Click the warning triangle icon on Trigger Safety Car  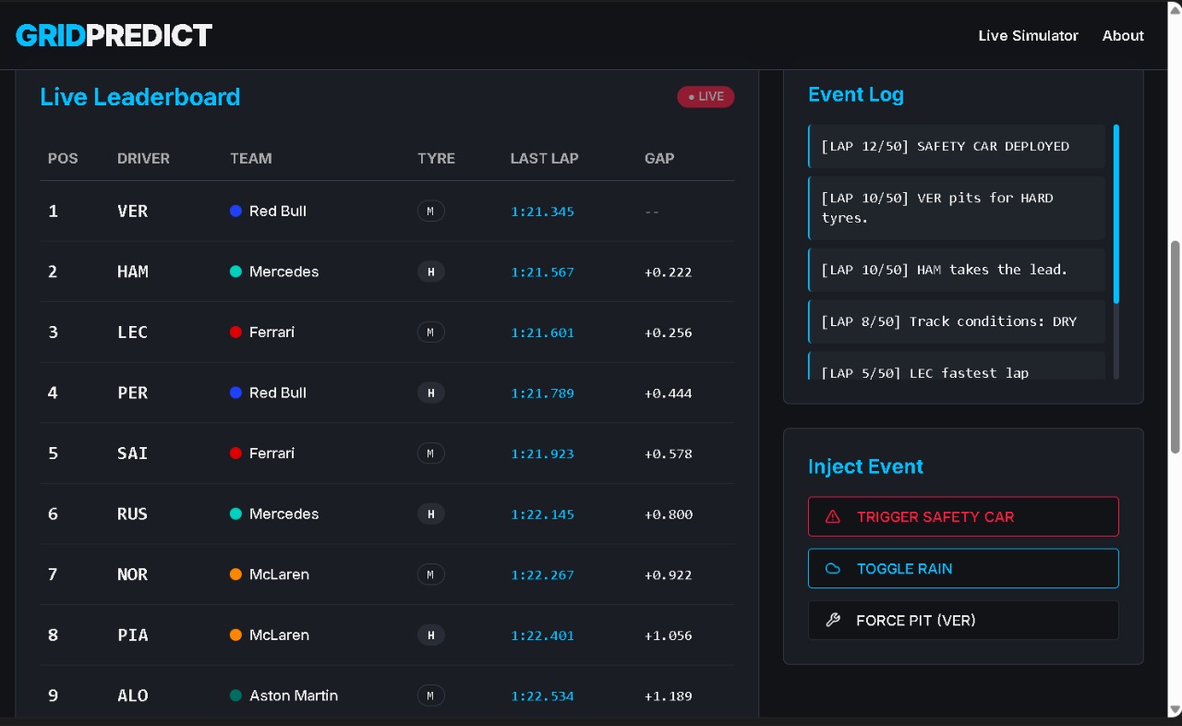click(833, 516)
